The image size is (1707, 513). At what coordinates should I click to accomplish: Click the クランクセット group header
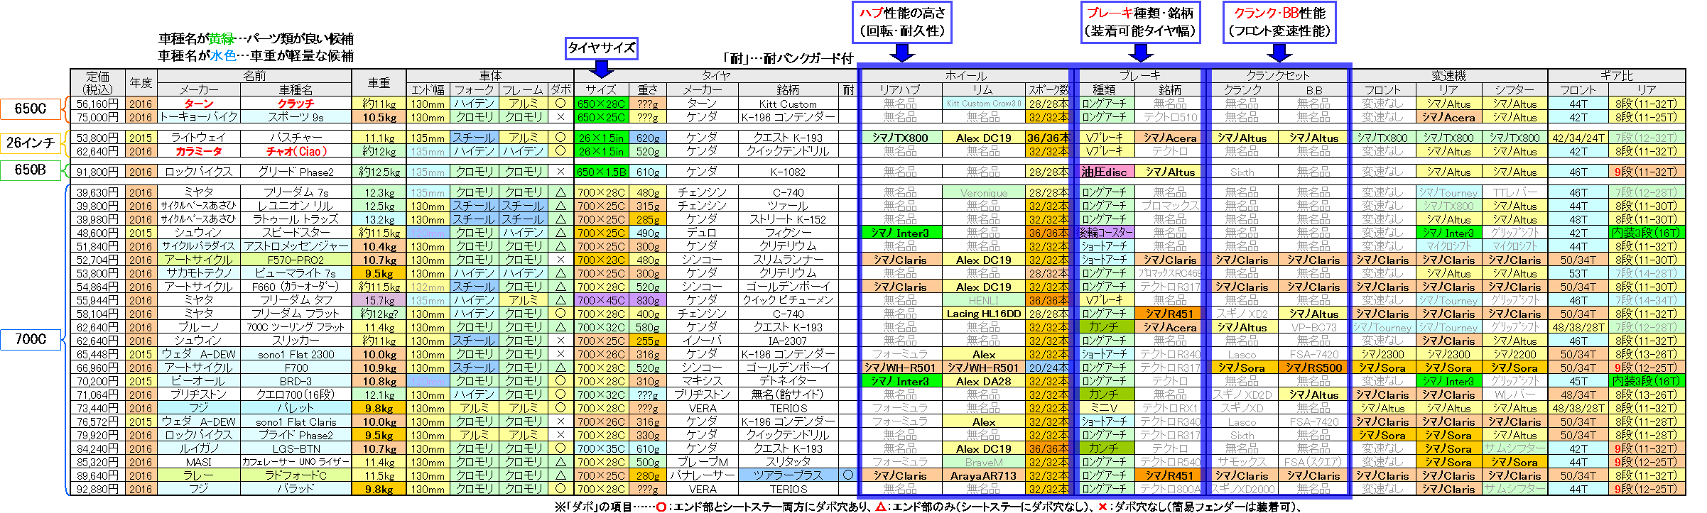pos(1277,76)
